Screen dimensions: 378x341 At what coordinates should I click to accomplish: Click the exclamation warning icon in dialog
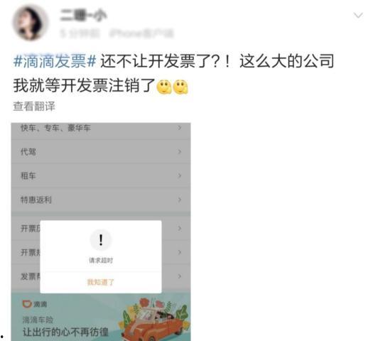101,240
